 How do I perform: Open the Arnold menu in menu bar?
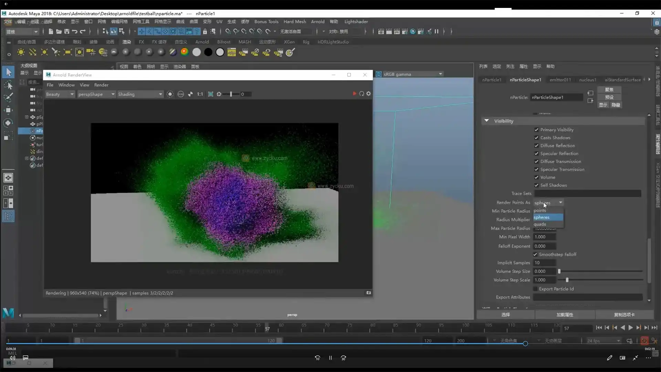point(317,21)
